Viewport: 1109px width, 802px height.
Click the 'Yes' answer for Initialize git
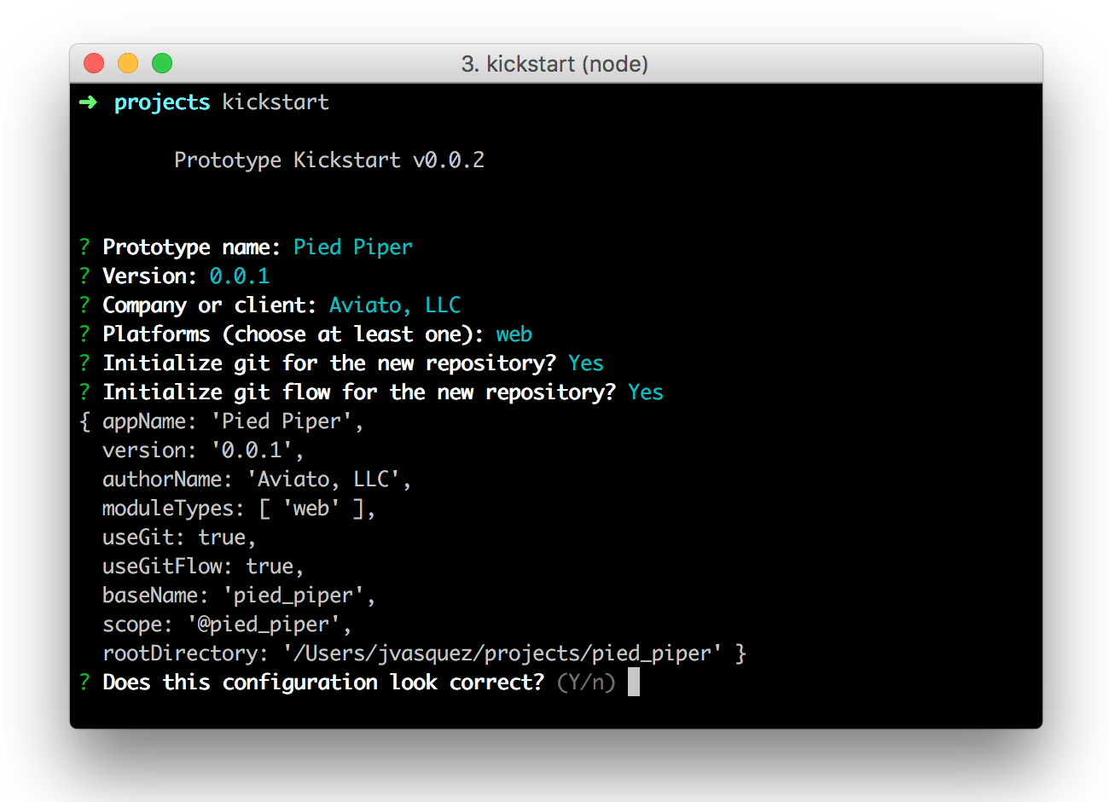click(586, 363)
